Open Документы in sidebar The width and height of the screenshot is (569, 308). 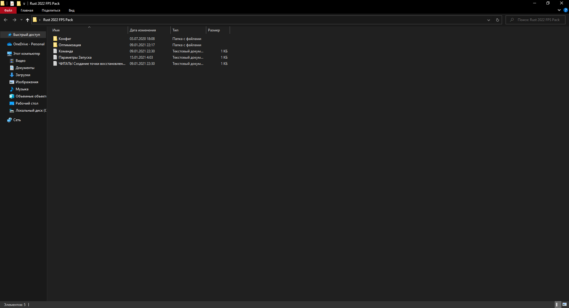point(22,68)
